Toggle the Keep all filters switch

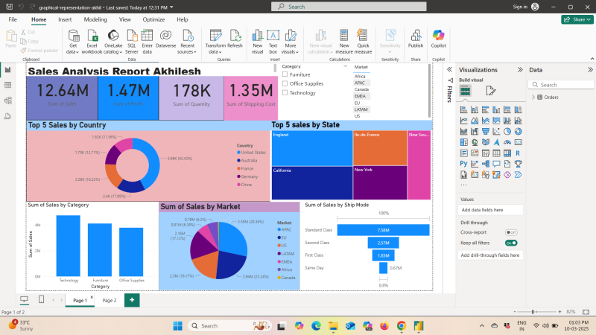click(511, 243)
